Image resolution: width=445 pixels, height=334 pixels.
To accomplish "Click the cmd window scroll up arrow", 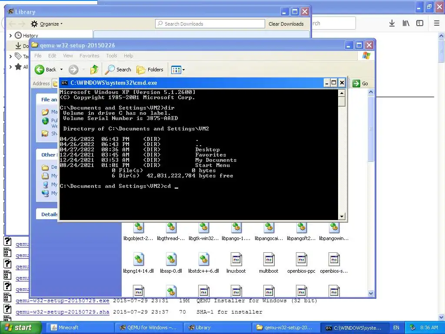I will (x=342, y=93).
